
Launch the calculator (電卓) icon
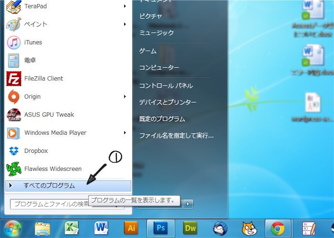14,60
